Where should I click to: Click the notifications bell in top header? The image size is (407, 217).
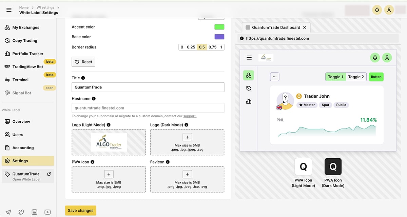pos(377,10)
